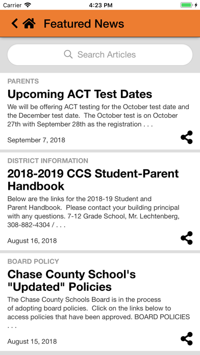Click the magnifying glass search icon
This screenshot has height=355, width=200.
tap(68, 55)
